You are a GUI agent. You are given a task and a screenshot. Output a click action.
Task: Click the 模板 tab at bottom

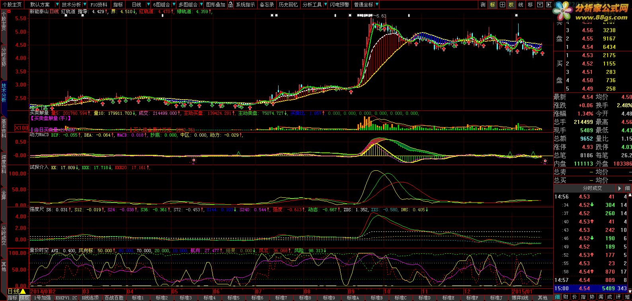25,298
